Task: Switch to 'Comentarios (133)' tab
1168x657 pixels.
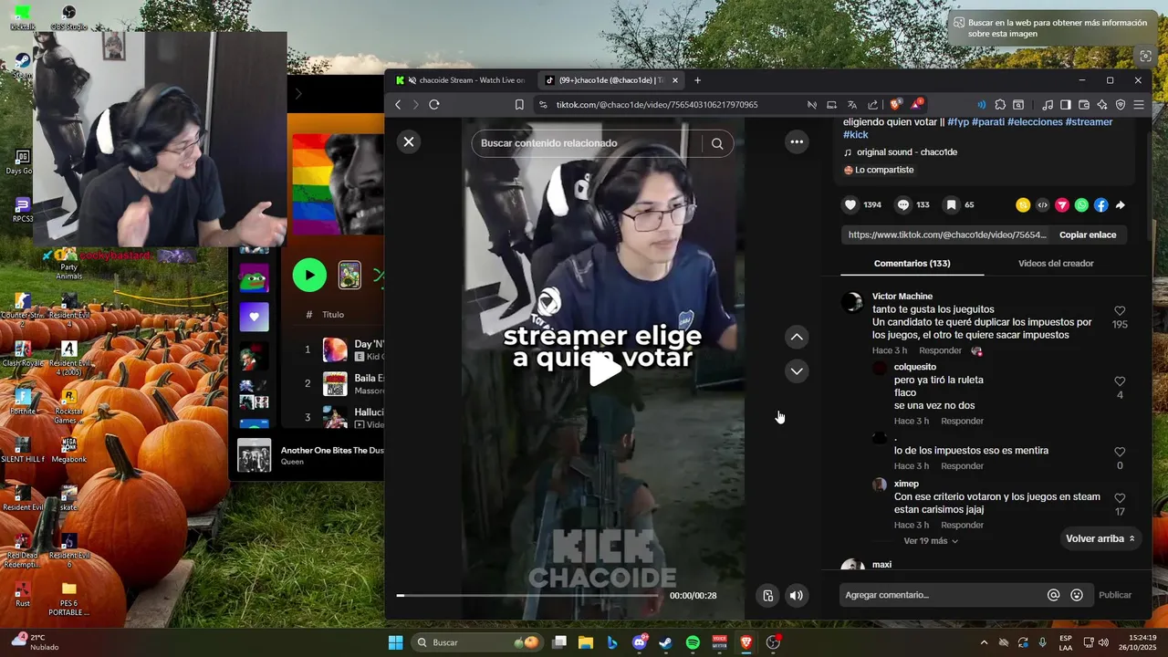Action: pyautogui.click(x=912, y=263)
